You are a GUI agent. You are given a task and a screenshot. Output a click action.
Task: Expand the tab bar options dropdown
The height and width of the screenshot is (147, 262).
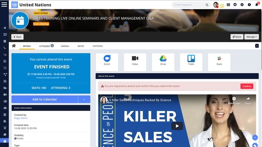point(257,46)
